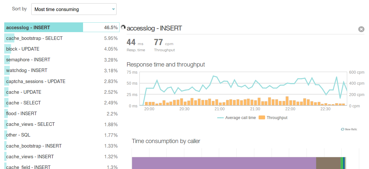Screen dimensions: 369x169
Task: Open the Sort by dropdown
Action: [x=74, y=9]
